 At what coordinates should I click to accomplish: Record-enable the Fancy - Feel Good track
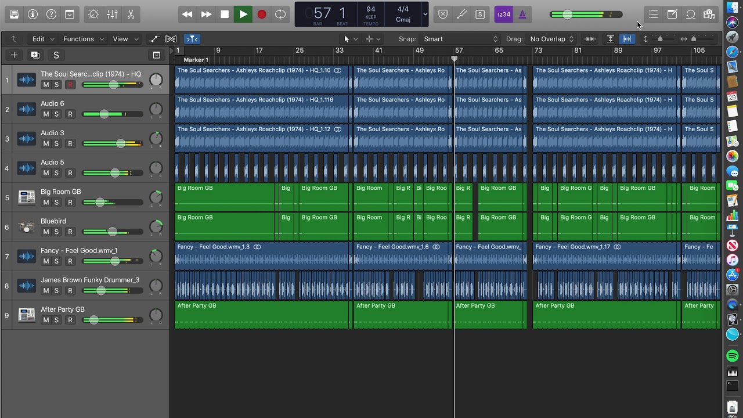pyautogui.click(x=70, y=261)
